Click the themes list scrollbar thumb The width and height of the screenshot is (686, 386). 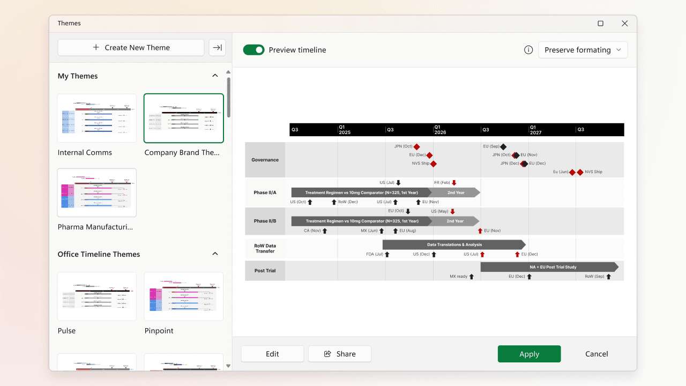click(x=228, y=97)
